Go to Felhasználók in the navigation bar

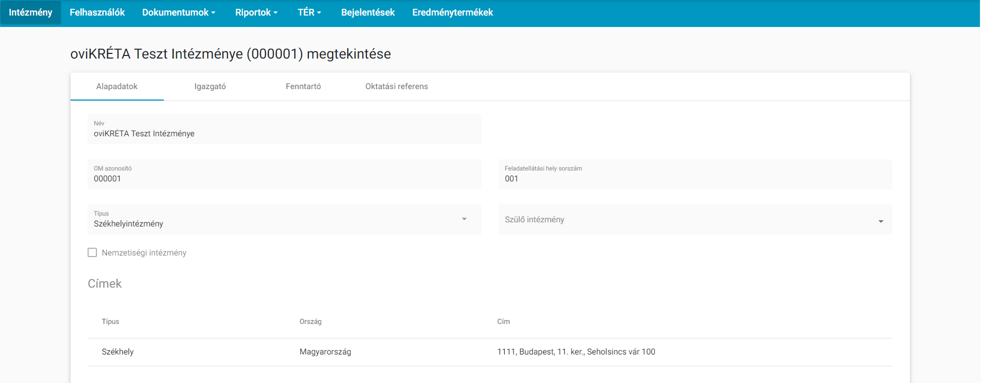[x=97, y=12]
